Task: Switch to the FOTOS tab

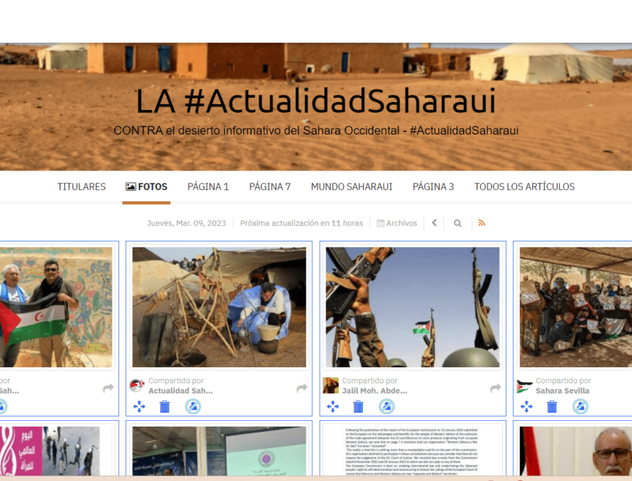Action: 146,187
